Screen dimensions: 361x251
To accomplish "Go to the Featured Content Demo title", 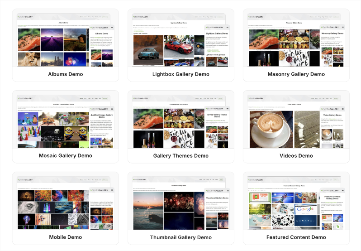I will [296, 237].
